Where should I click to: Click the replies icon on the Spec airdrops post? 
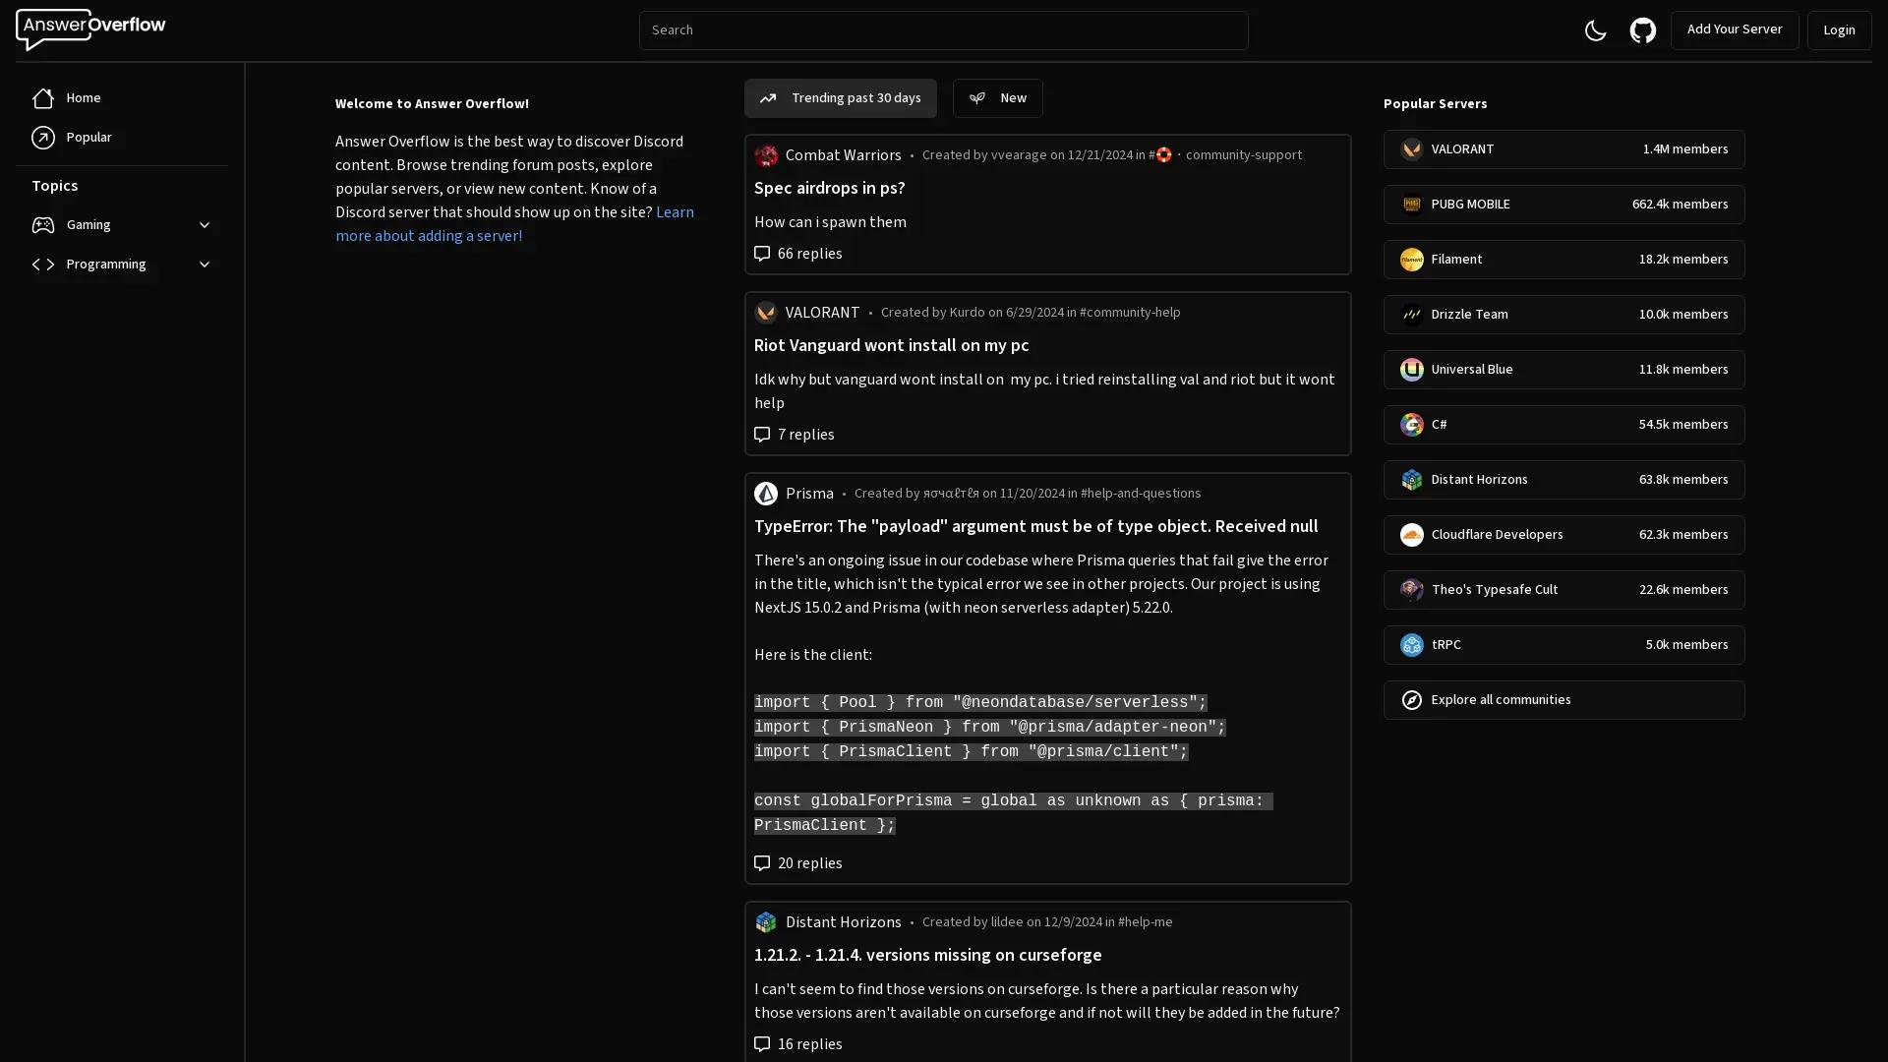[x=762, y=254]
